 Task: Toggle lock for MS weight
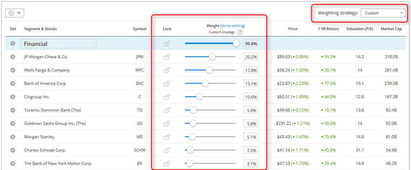[167, 137]
